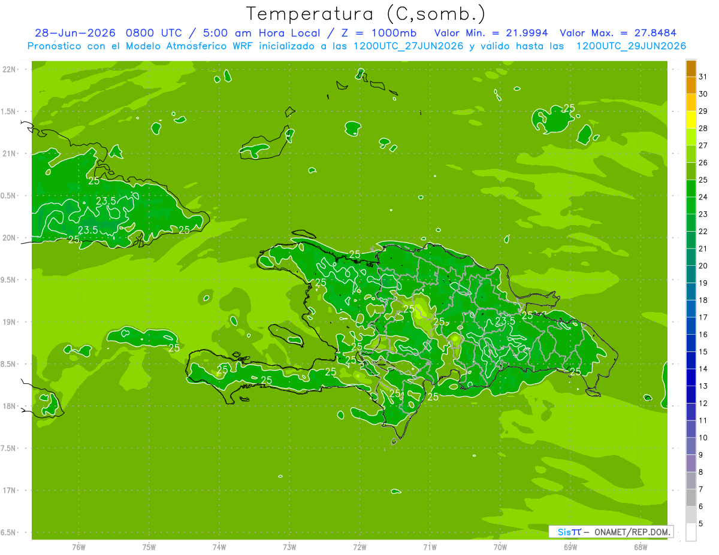Click the '28' label on color scale
Screen dimensions: 719x555
(703, 128)
